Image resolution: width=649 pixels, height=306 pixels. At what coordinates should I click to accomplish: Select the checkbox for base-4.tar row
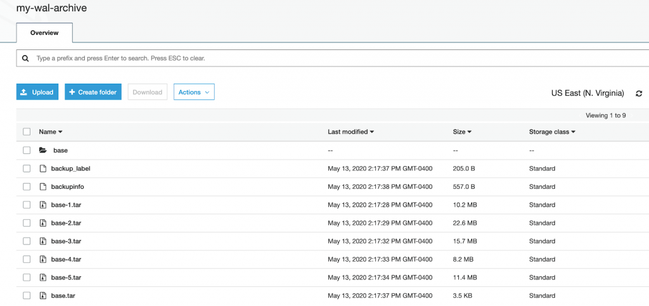pos(27,259)
